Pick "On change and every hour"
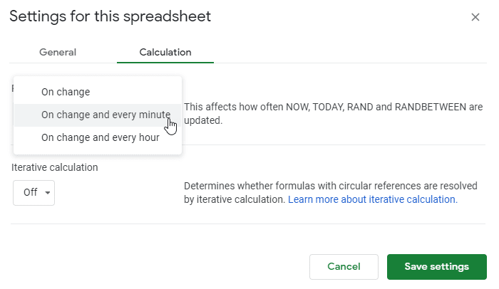Image resolution: width=499 pixels, height=289 pixels. 101,137
